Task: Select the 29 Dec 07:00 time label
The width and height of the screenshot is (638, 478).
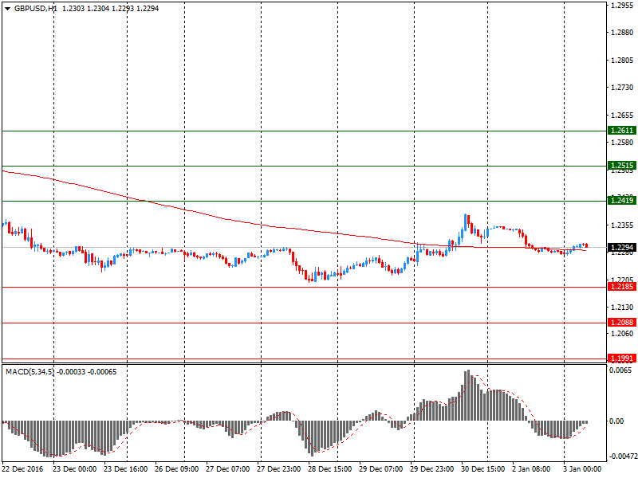Action: point(381,469)
